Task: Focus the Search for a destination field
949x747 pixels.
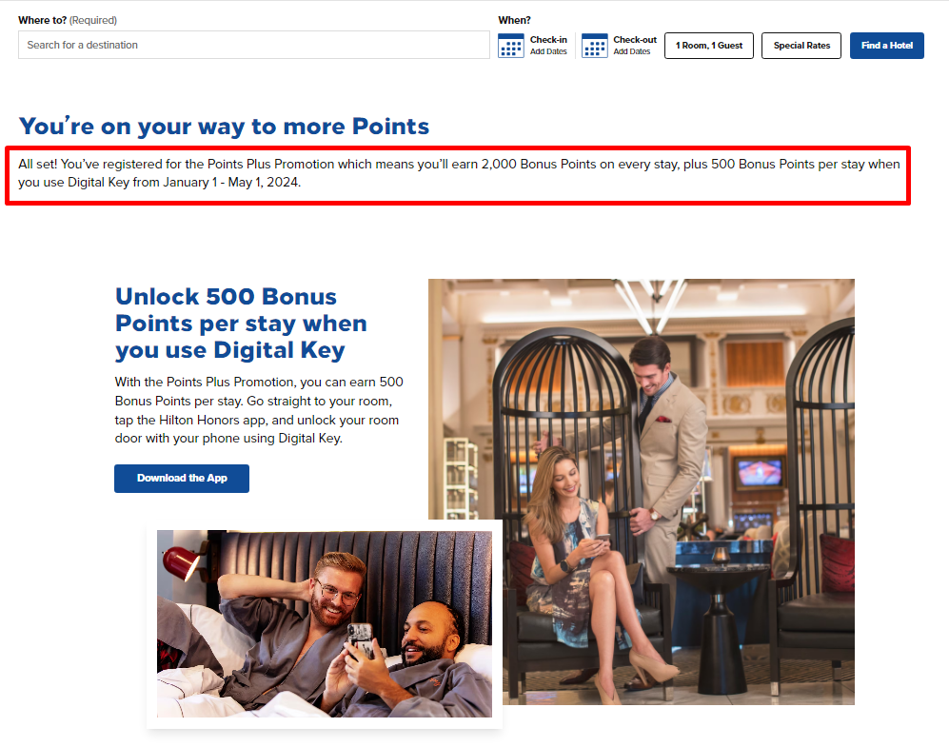Action: click(253, 45)
